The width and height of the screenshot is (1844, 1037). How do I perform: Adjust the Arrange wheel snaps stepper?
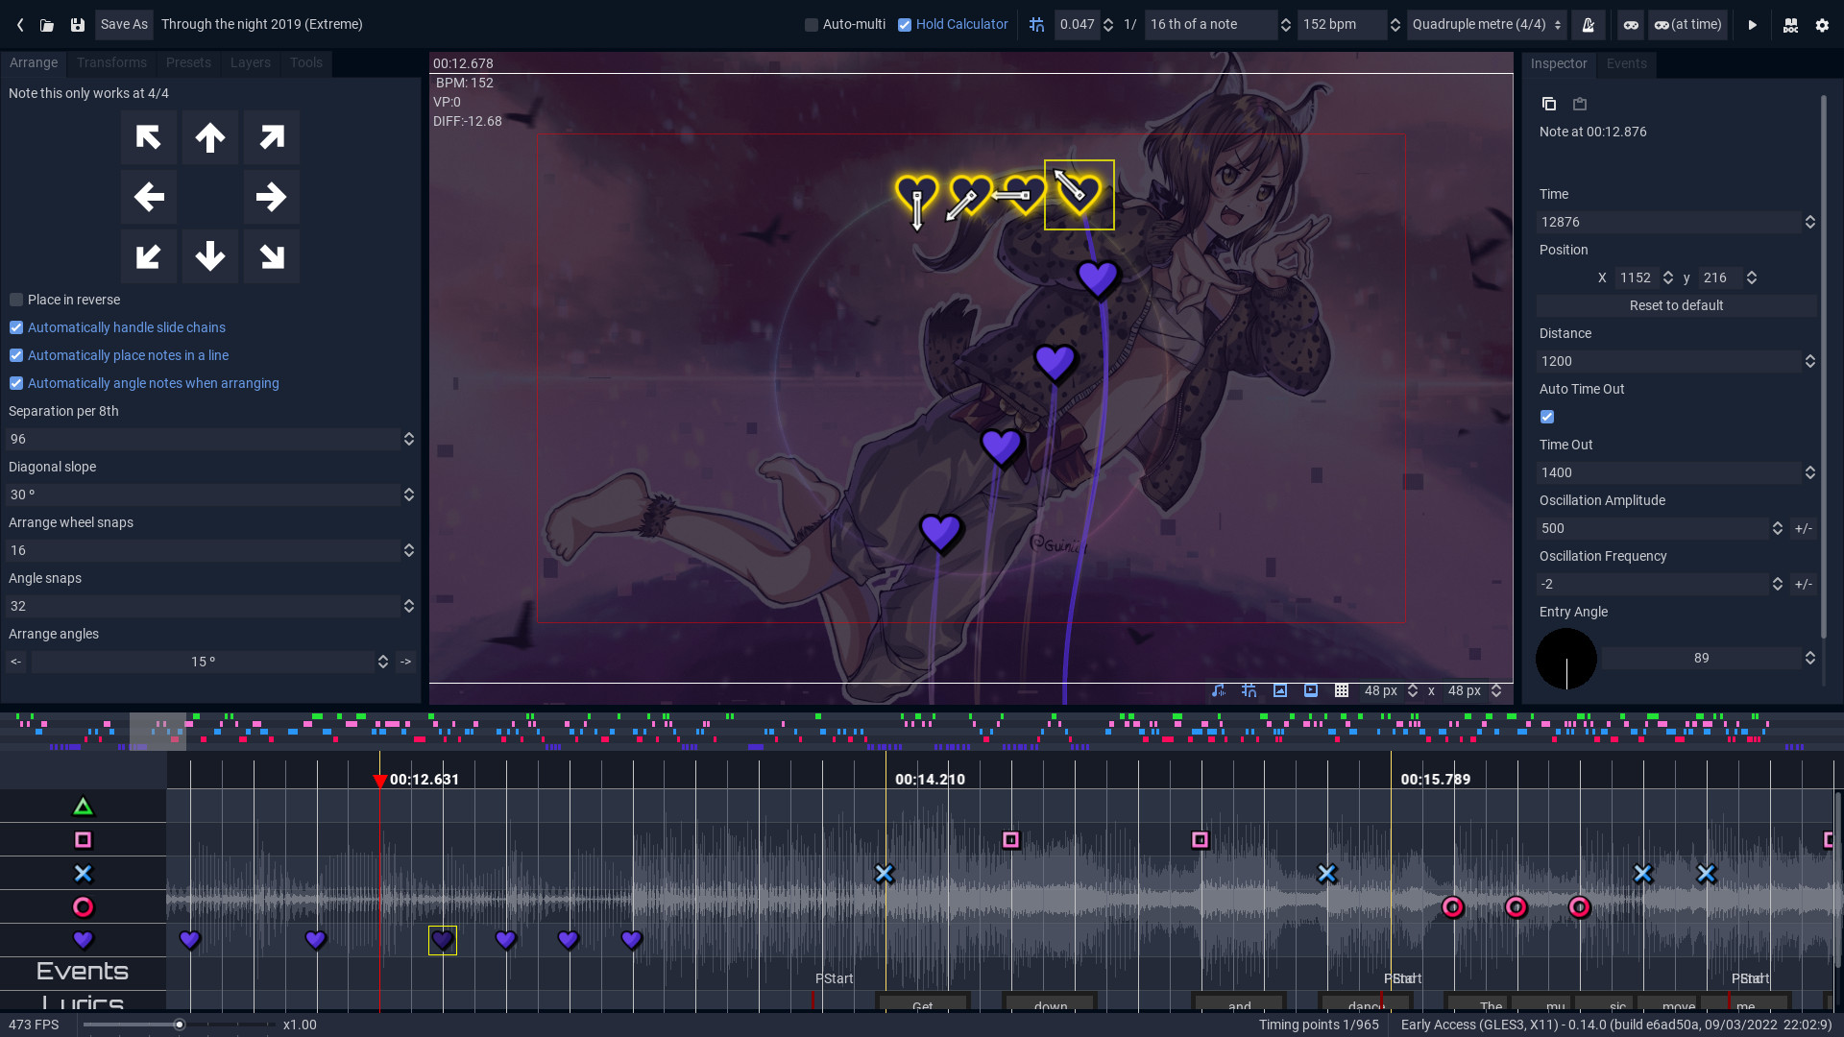[x=409, y=551]
